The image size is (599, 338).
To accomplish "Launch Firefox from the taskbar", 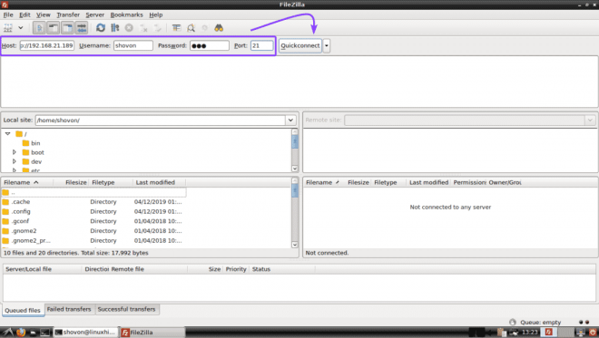I will 21,333.
